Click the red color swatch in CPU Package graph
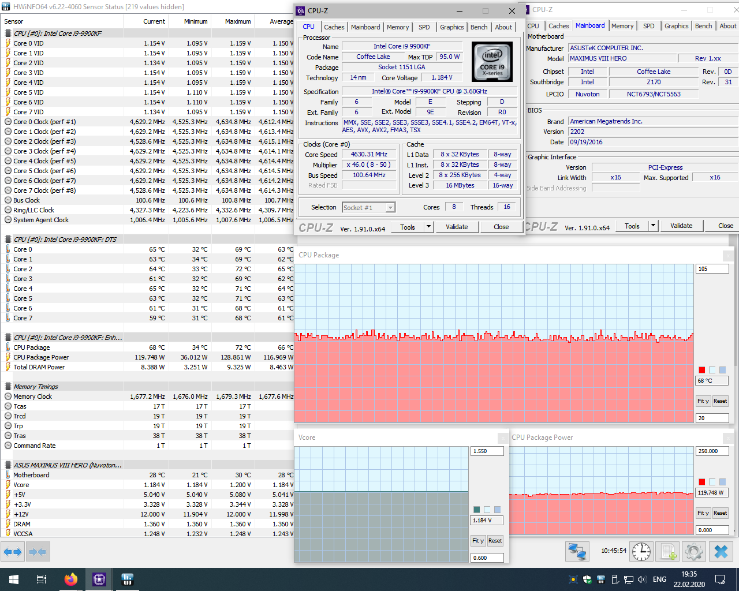 pyautogui.click(x=702, y=370)
